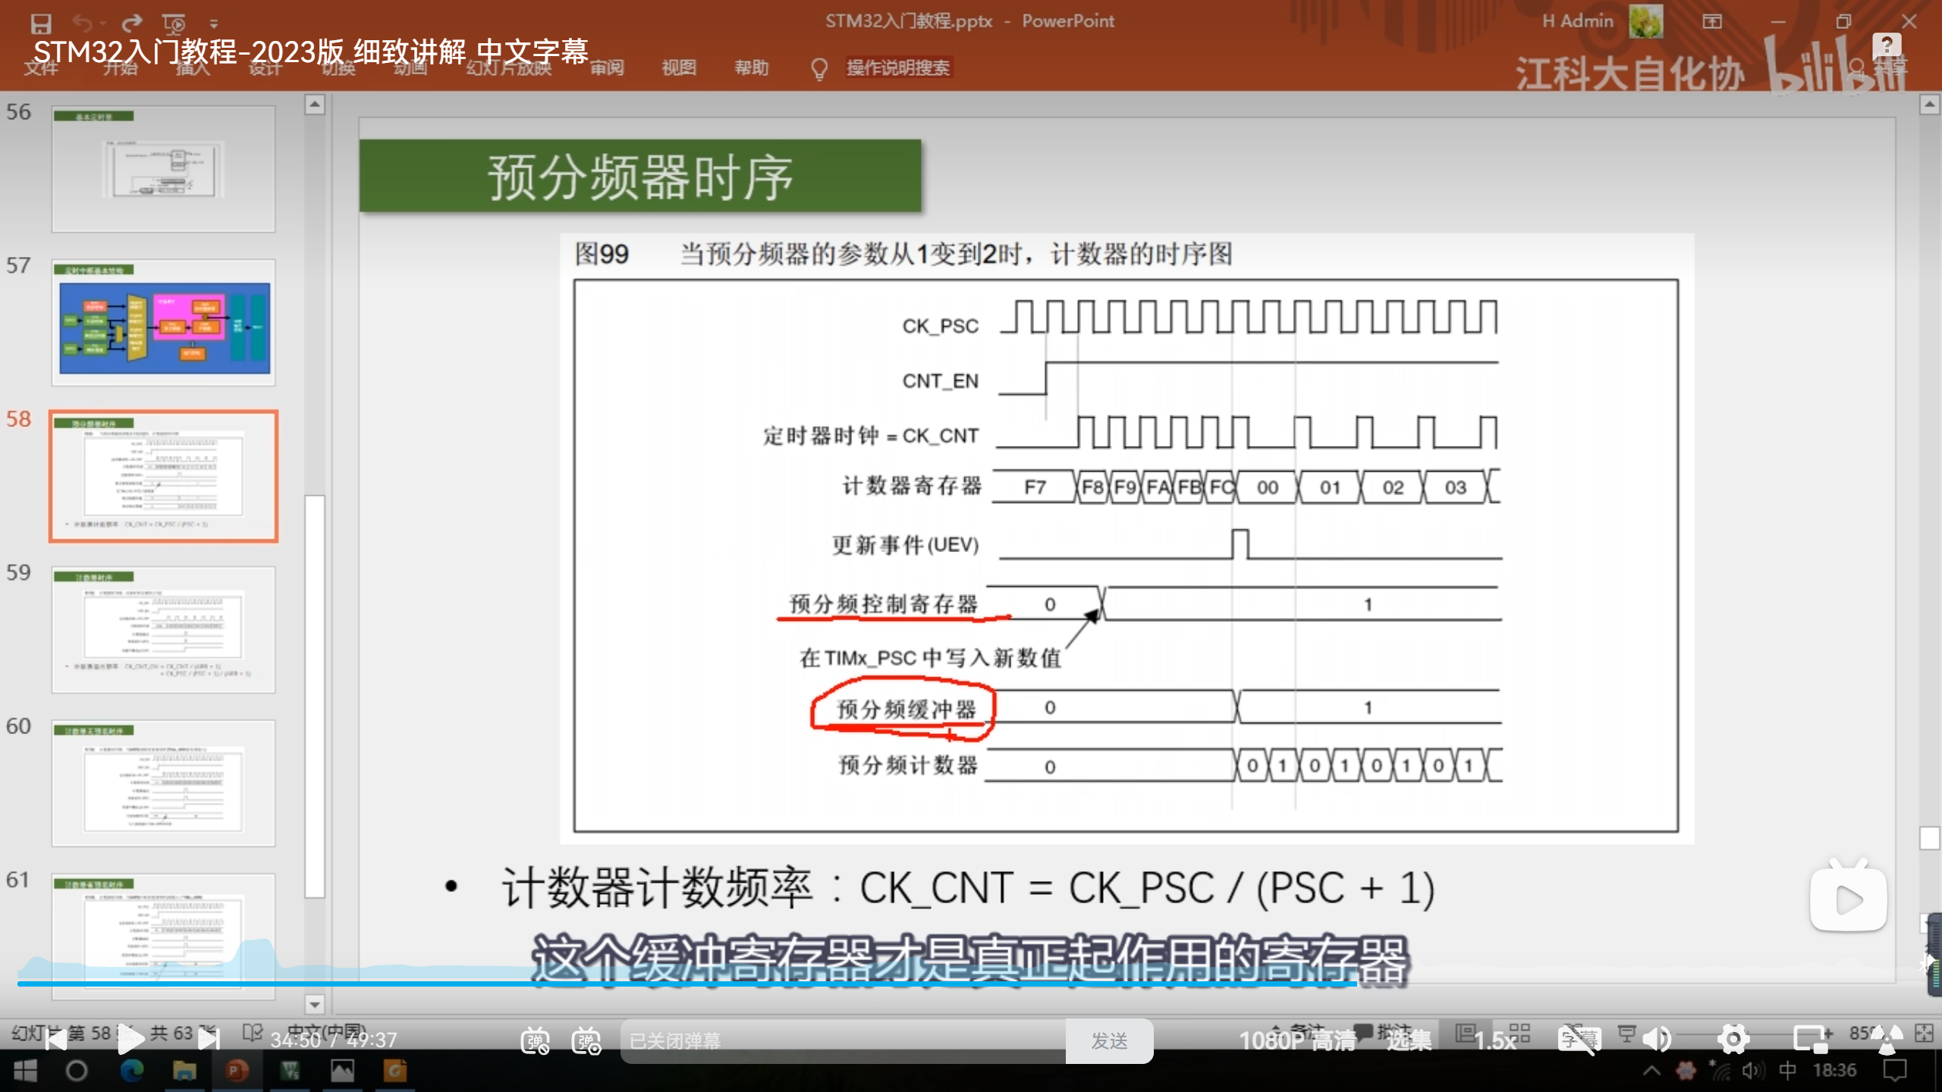Click the danmaku text input field
This screenshot has width=1942, height=1092.
[x=842, y=1040]
